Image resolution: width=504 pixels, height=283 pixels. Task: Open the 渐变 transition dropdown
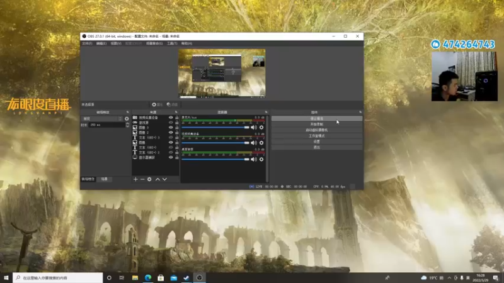click(x=102, y=119)
